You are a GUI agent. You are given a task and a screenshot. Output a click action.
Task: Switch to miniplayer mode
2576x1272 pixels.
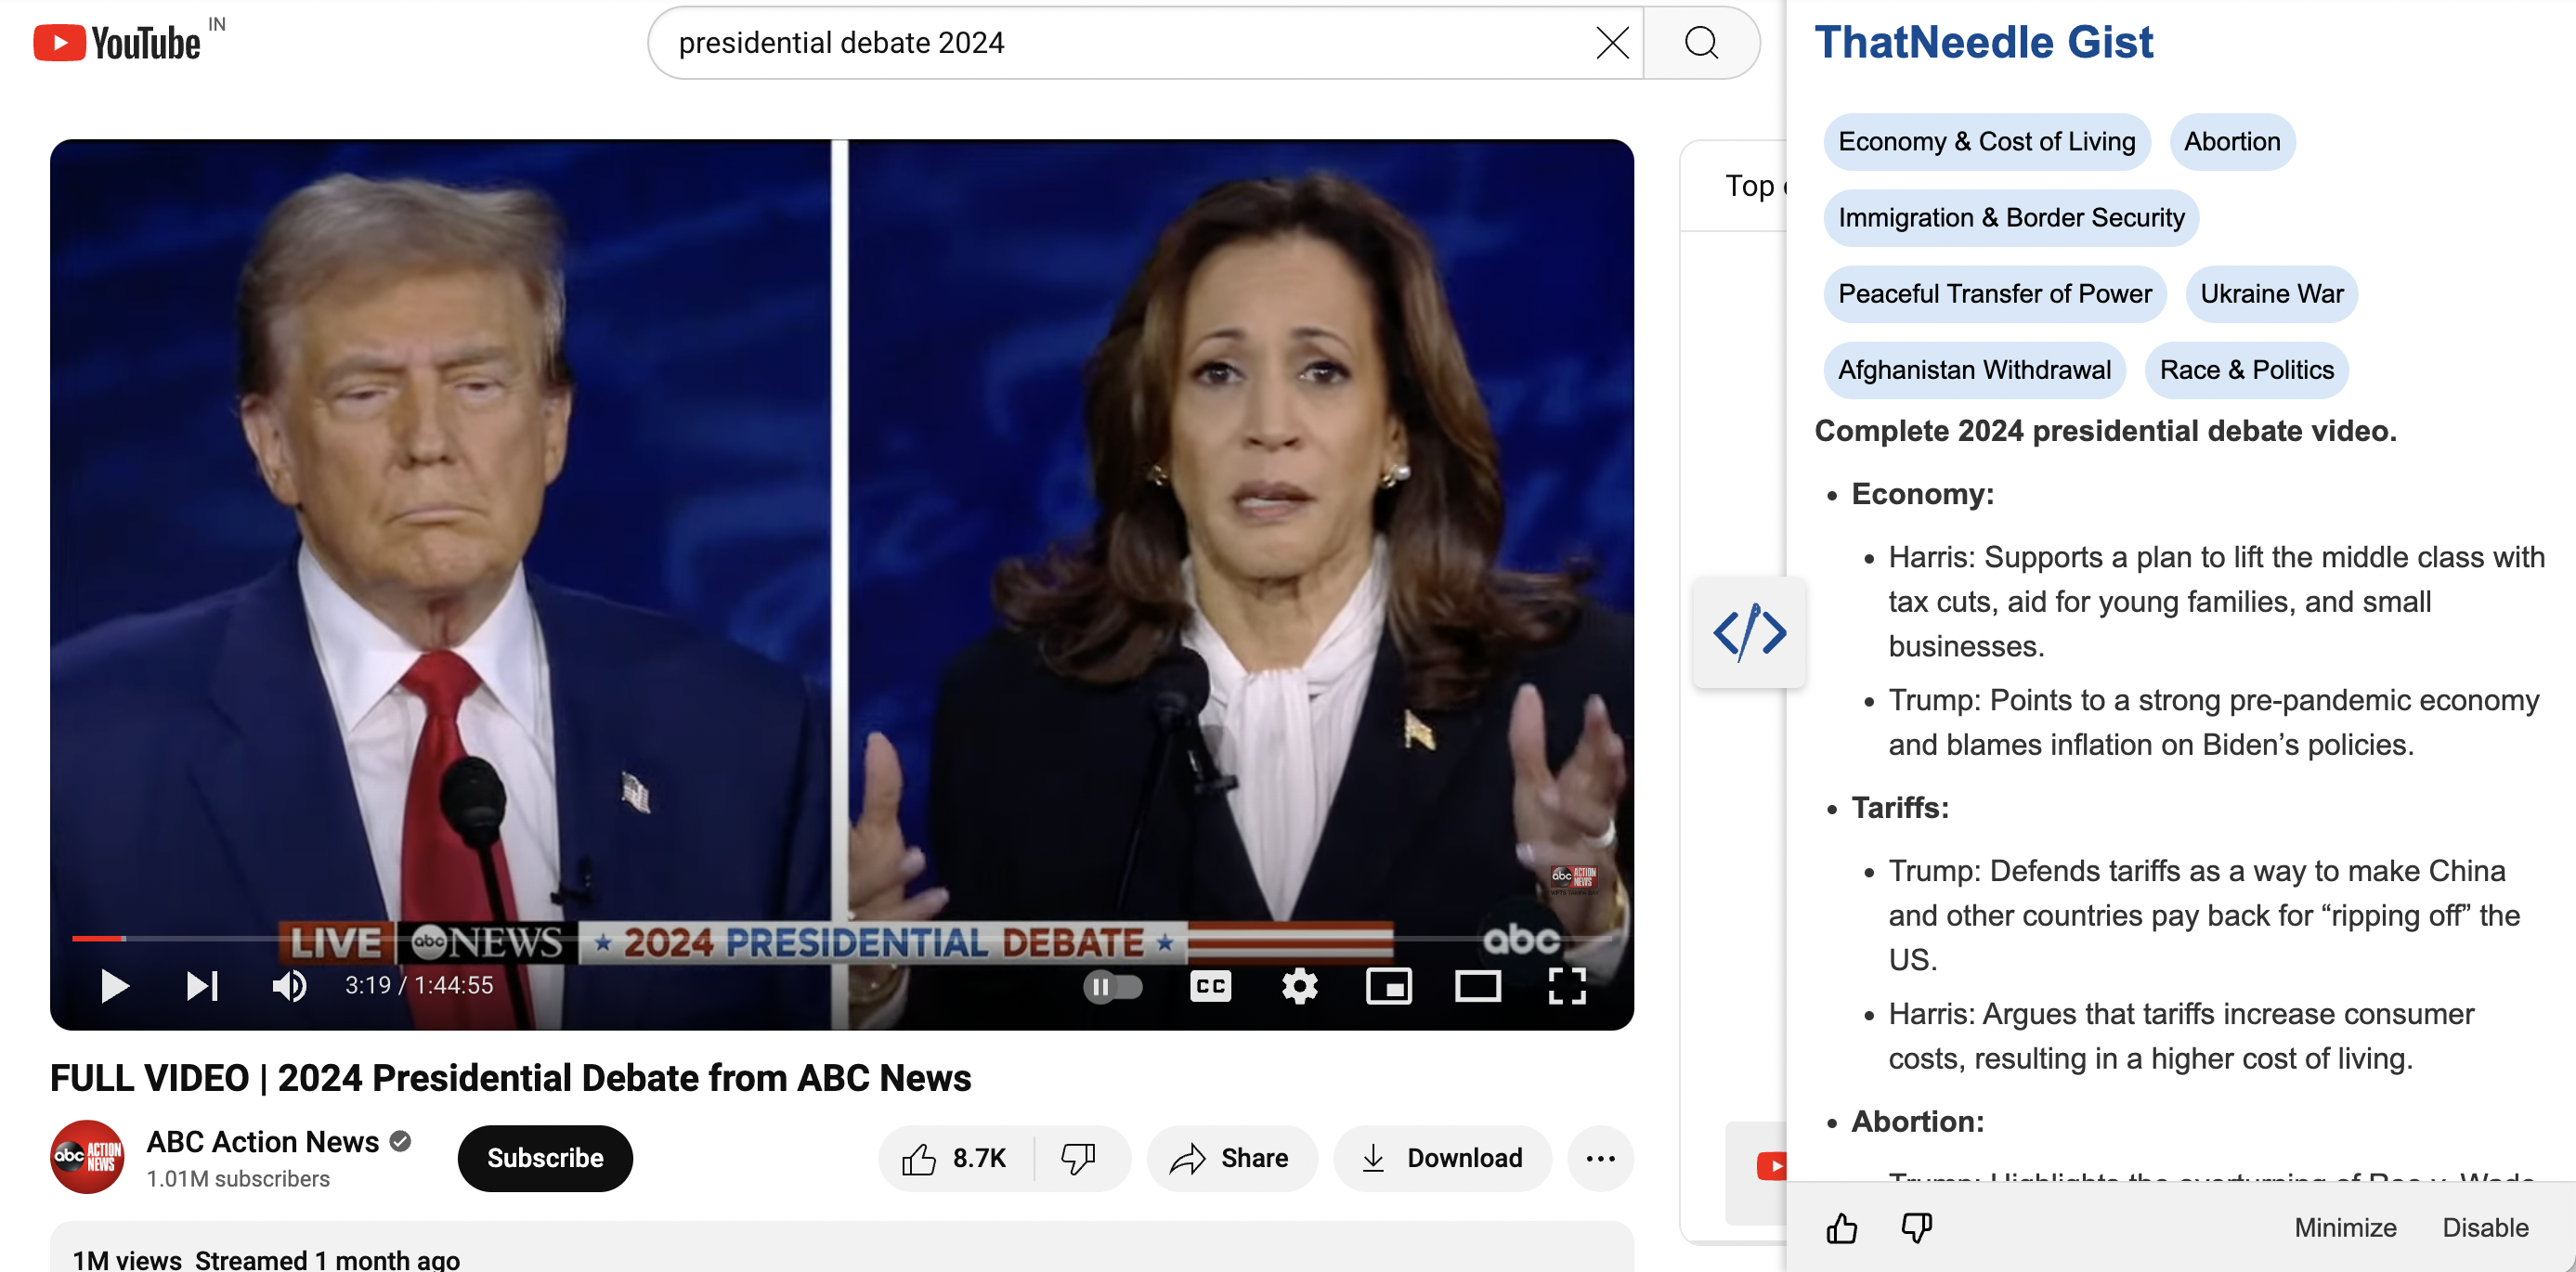click(x=1388, y=987)
